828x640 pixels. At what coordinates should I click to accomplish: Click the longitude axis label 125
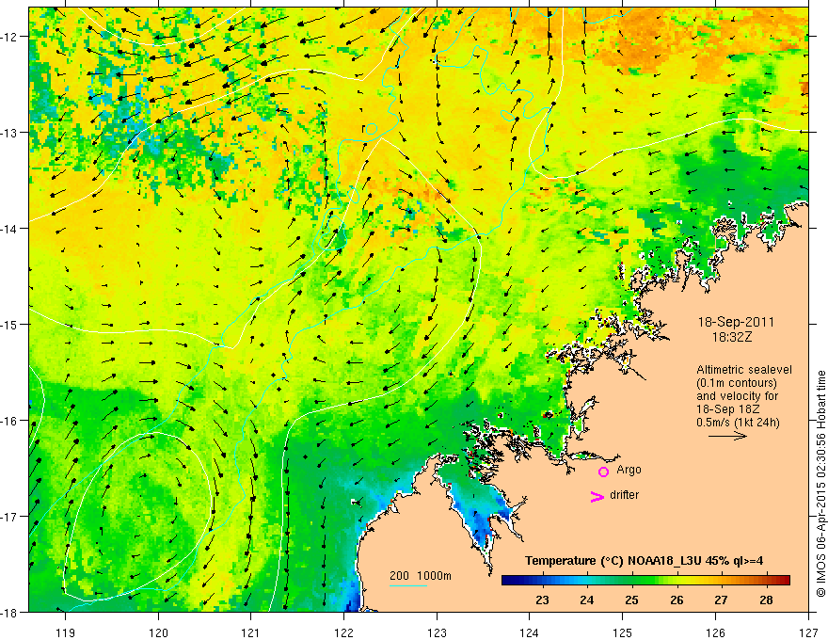[x=623, y=632]
